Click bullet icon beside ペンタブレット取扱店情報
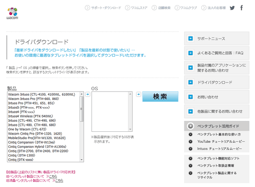 190,166
